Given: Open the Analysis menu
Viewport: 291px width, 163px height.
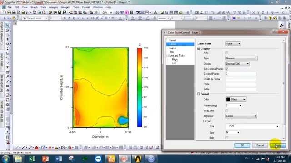Looking at the screenshot, I should click(54, 7).
